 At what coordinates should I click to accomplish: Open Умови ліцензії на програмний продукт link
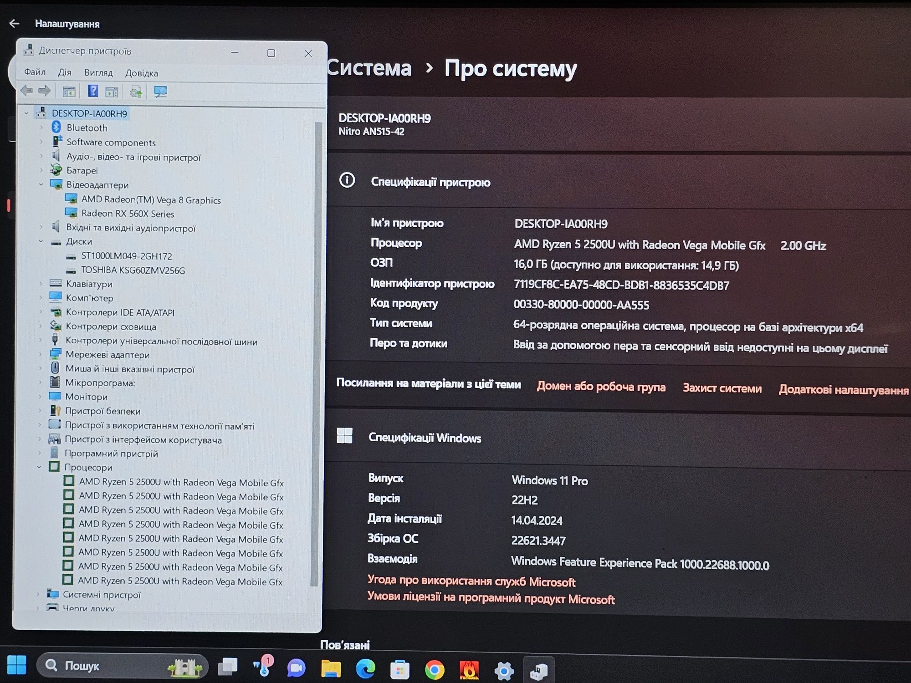tap(491, 598)
